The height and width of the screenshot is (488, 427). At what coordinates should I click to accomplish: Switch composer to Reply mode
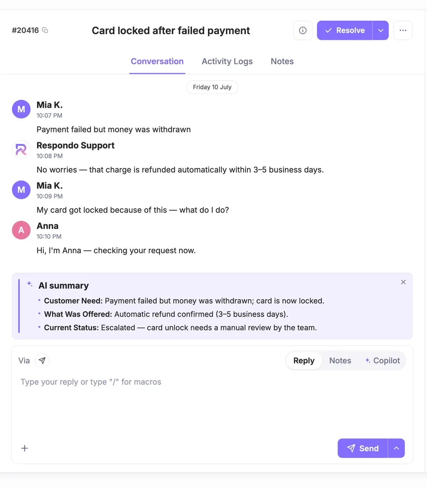(x=304, y=360)
